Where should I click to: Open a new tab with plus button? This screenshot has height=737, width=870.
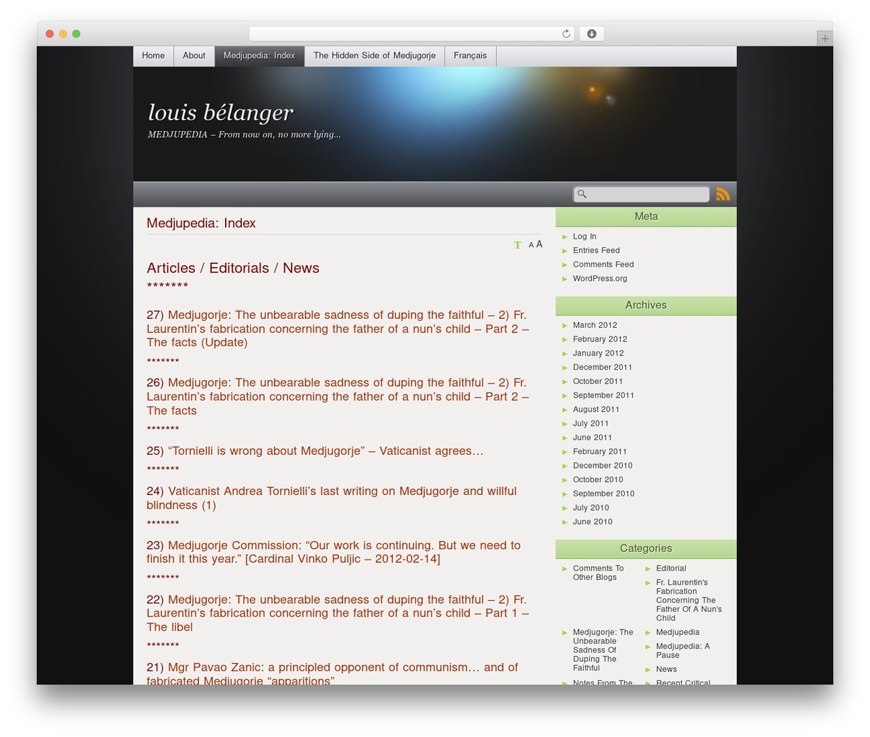coord(824,39)
